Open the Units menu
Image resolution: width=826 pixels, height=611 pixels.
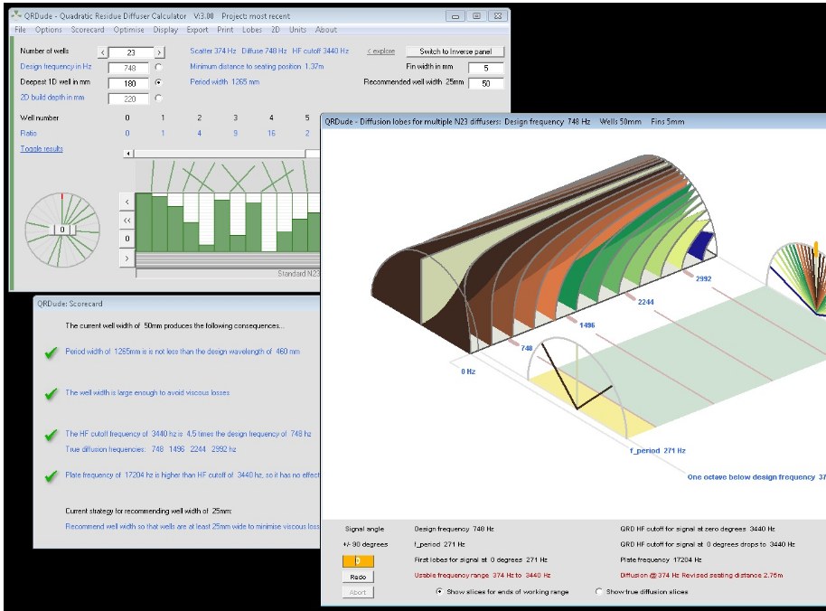point(297,30)
